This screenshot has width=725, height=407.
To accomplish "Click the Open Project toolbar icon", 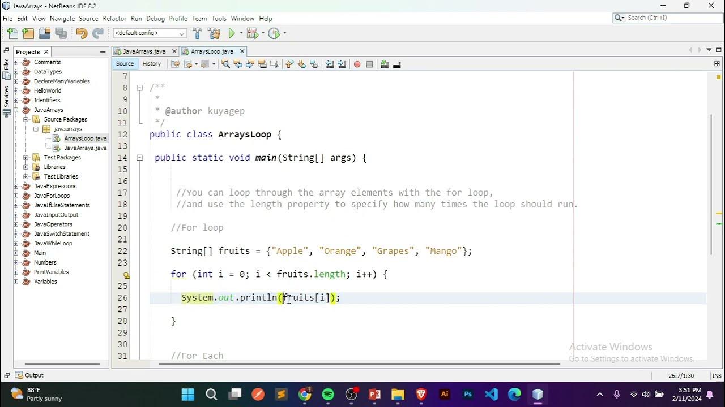I will [44, 33].
